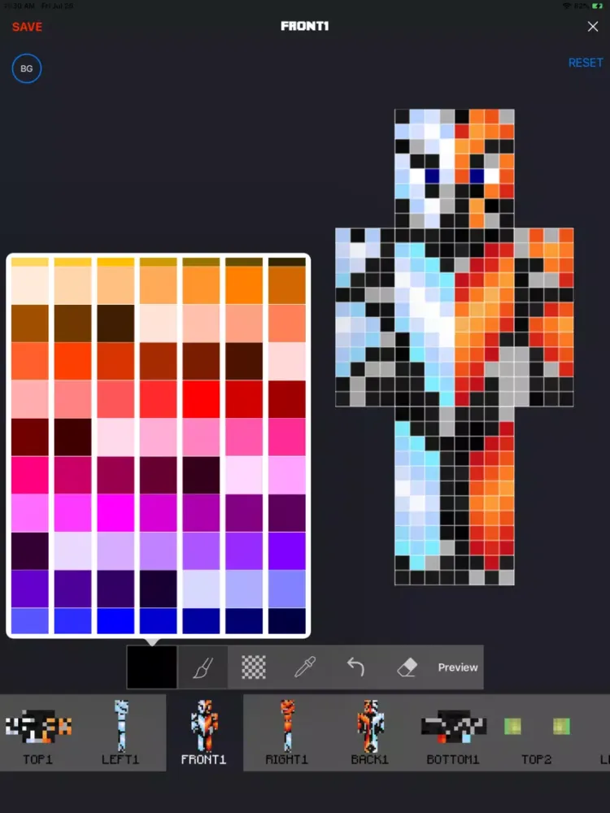
Task: Click the left dark blue eye pixel
Action: (x=432, y=176)
